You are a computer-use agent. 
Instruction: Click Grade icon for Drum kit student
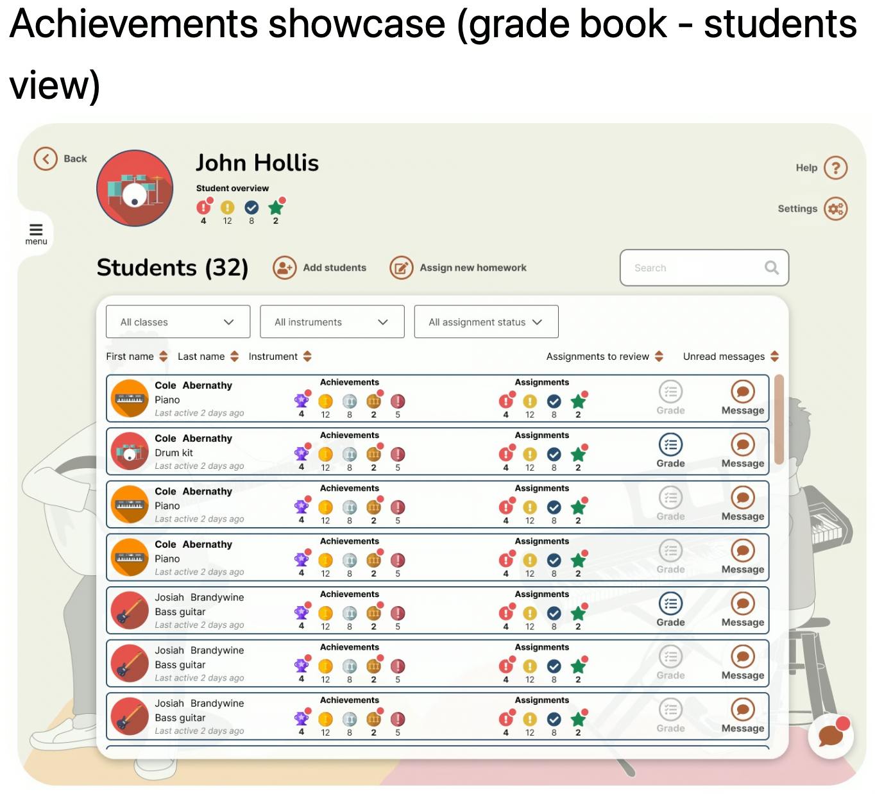(670, 444)
